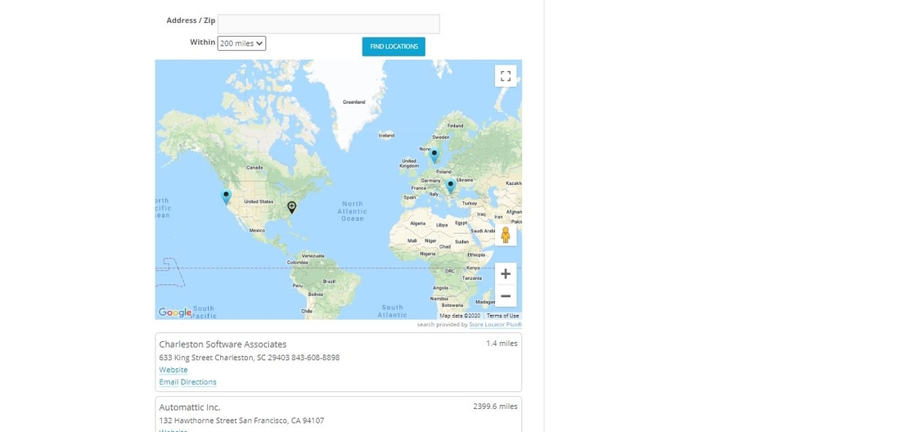Open the Within 200 miles dropdown
Viewport: 900px width, 432px height.
pos(241,43)
